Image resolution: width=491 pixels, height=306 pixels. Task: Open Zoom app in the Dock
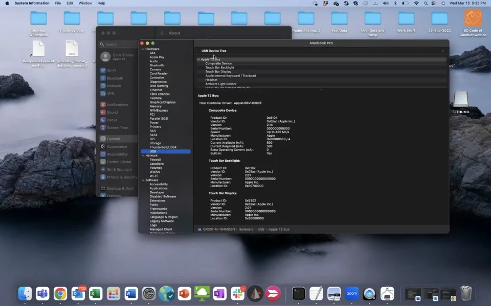click(x=352, y=293)
